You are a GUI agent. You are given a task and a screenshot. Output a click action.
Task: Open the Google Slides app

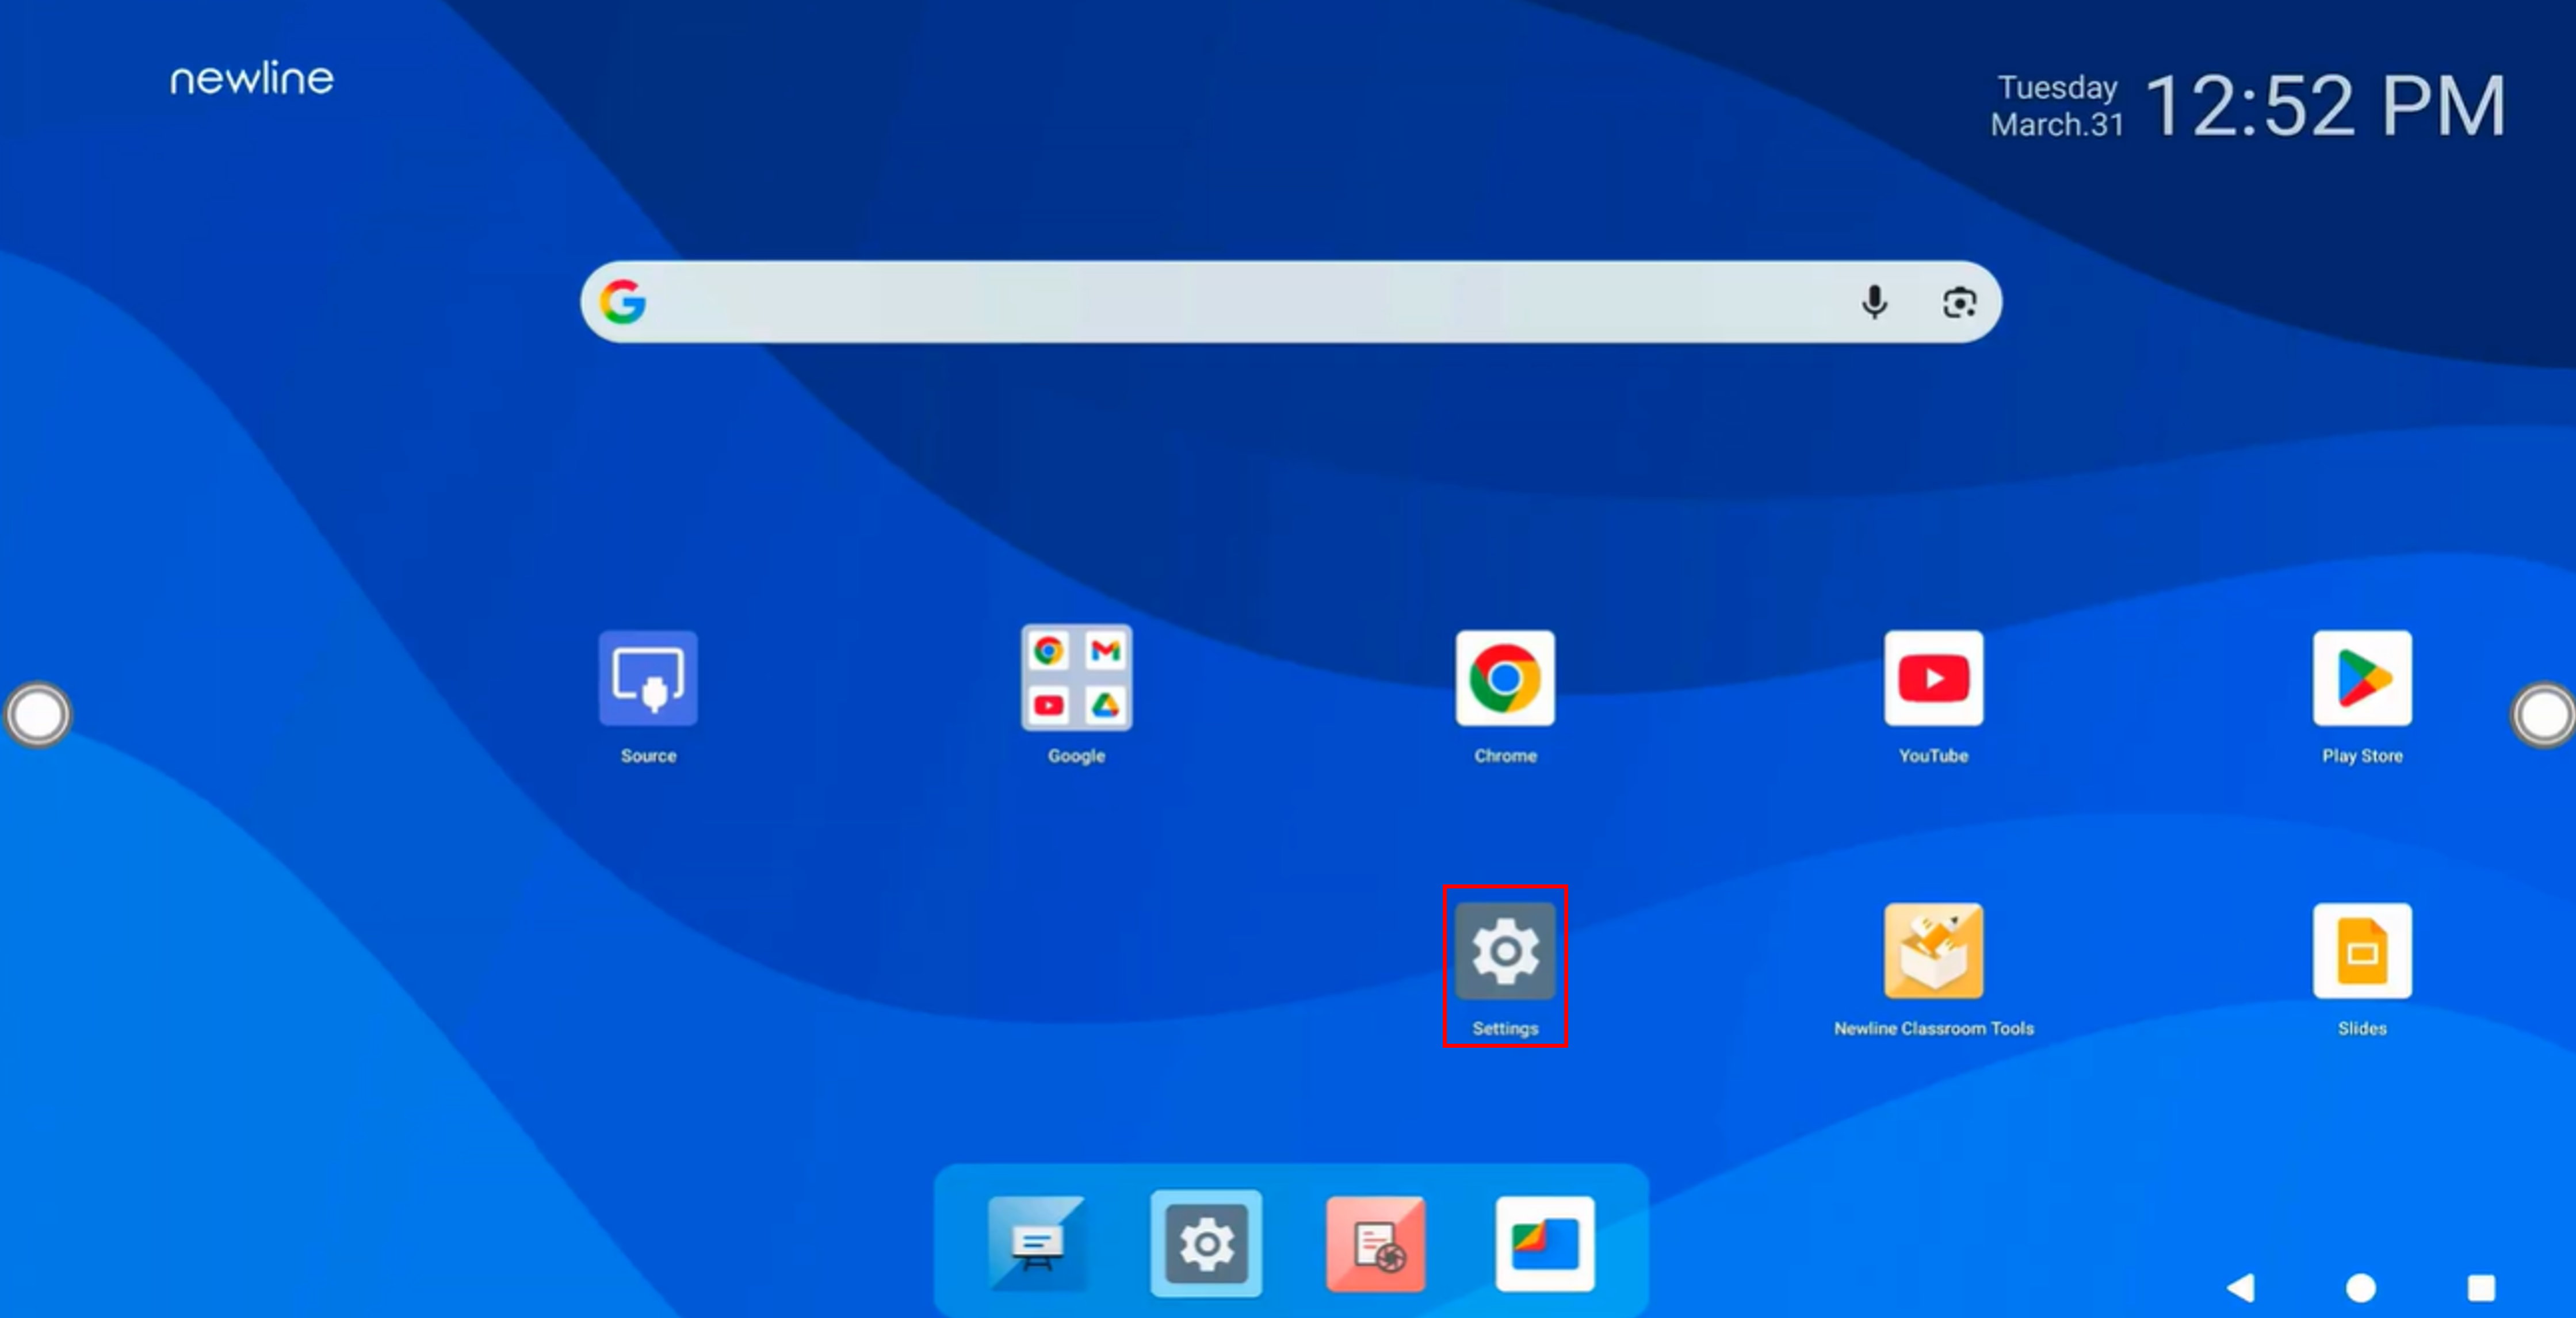(x=2362, y=952)
